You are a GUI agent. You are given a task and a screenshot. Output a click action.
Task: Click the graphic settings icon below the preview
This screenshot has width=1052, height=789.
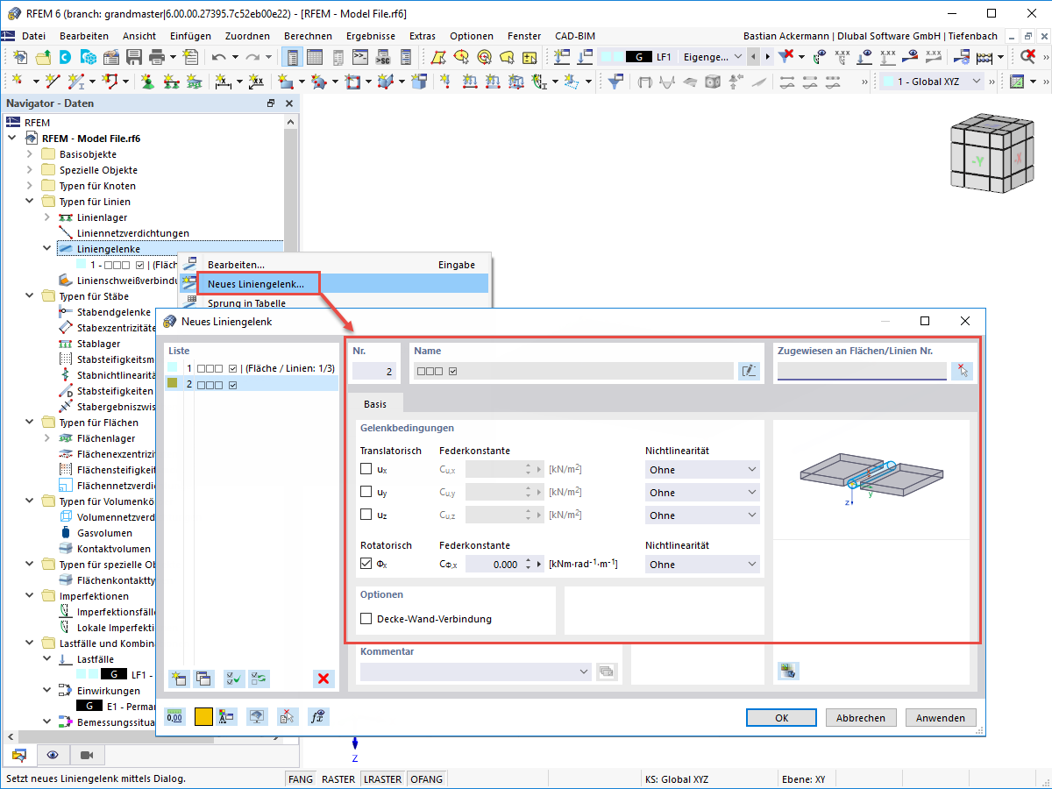(x=788, y=671)
